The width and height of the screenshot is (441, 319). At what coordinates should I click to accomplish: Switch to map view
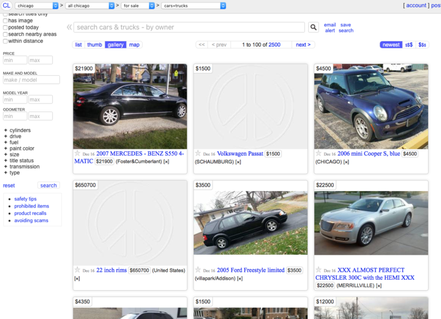click(134, 45)
